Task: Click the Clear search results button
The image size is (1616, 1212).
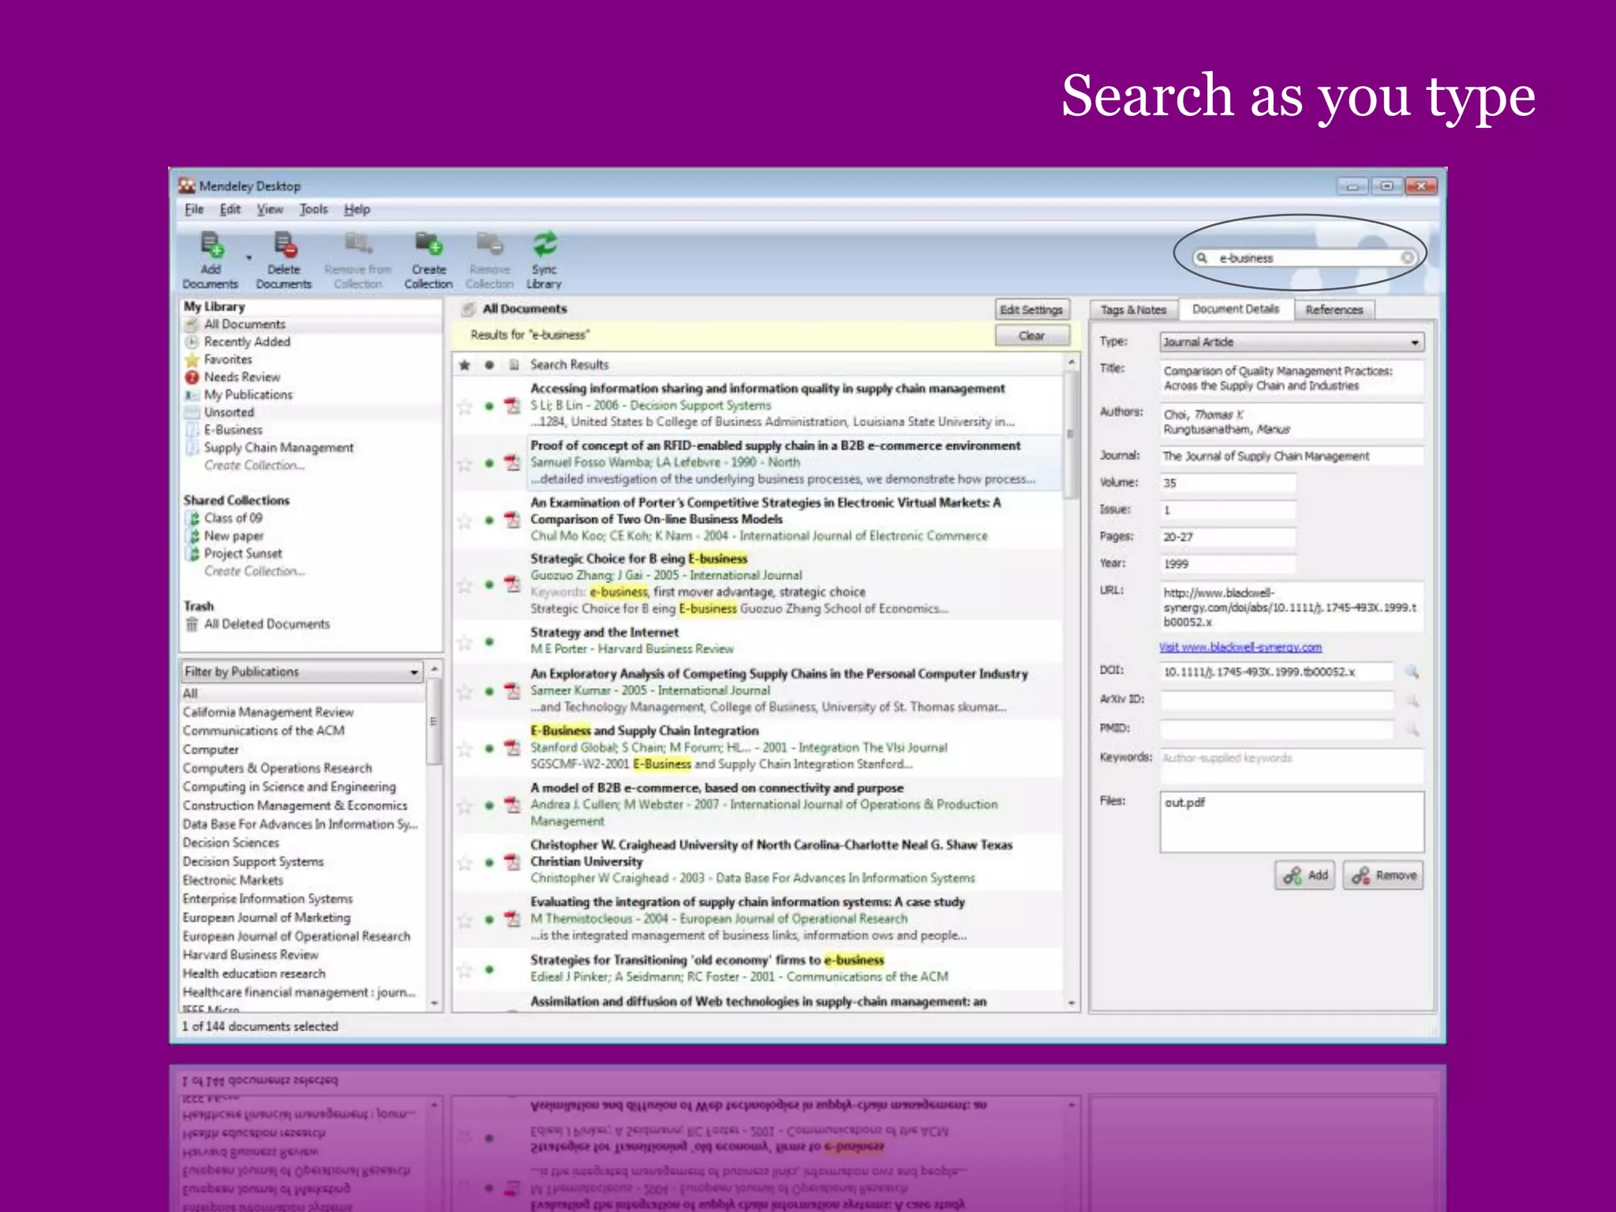Action: point(1031,336)
